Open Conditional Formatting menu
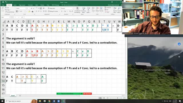 [77, 10]
